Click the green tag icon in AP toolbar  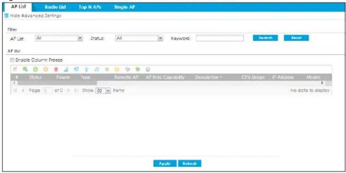(x=137, y=70)
